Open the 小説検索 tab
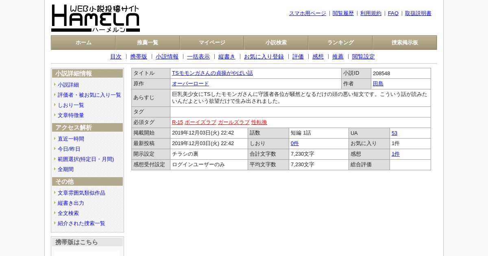 pyautogui.click(x=276, y=43)
